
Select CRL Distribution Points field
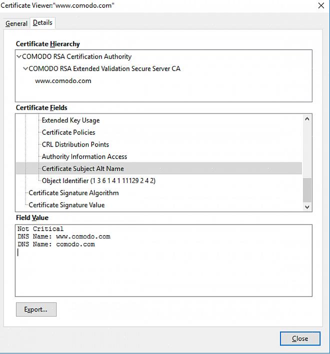pyautogui.click(x=75, y=144)
